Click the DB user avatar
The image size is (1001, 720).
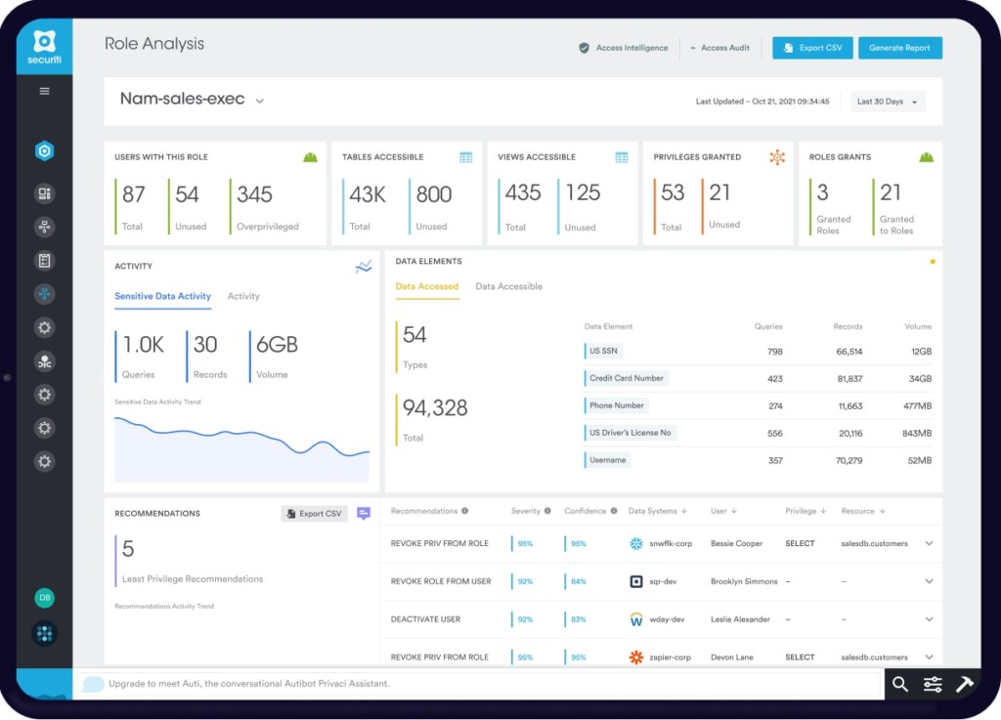click(44, 598)
